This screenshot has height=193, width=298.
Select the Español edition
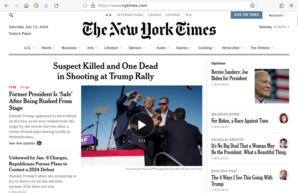(x=173, y=15)
